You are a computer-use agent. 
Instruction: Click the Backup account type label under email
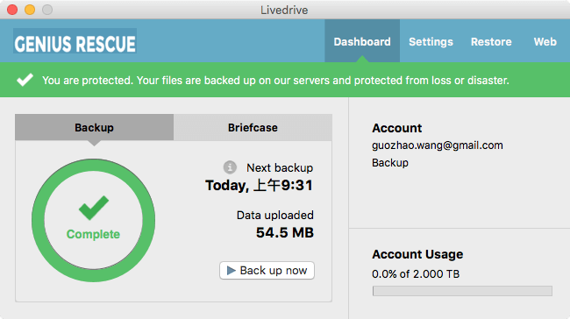(390, 163)
